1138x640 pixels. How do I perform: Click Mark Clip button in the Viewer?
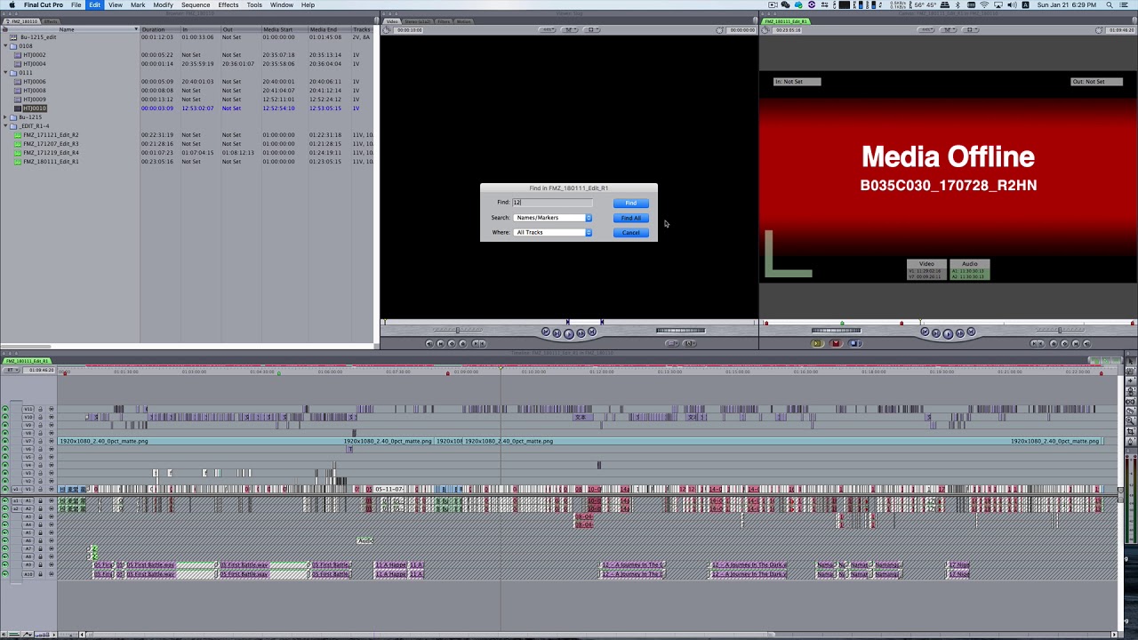[x=441, y=344]
